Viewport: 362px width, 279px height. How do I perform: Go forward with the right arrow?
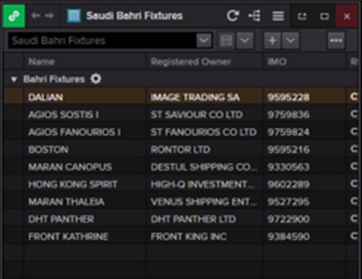coord(50,16)
